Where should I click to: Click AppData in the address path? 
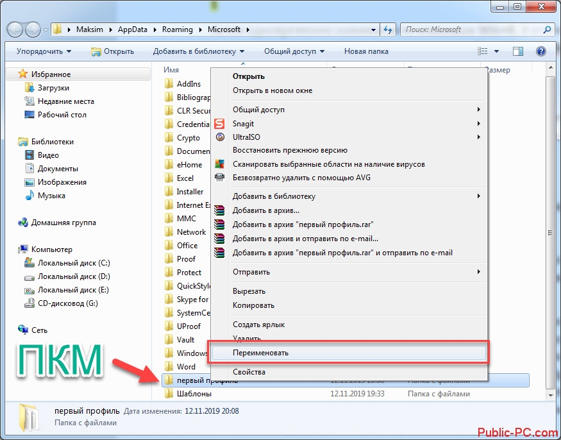point(133,30)
